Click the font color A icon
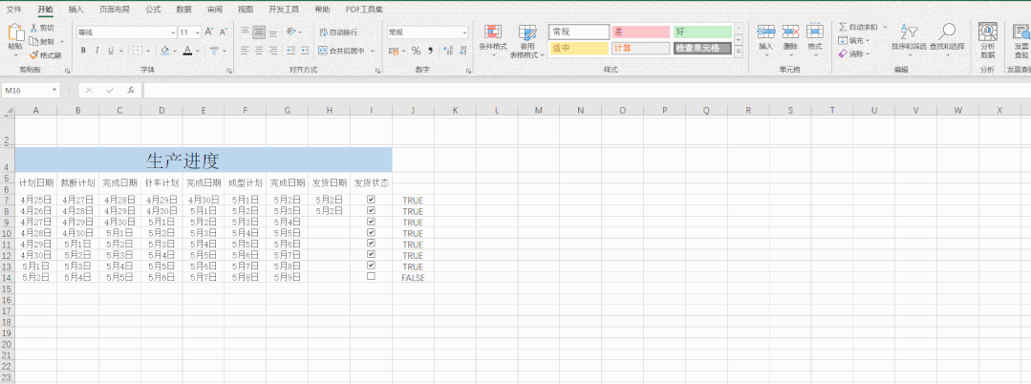 [187, 51]
